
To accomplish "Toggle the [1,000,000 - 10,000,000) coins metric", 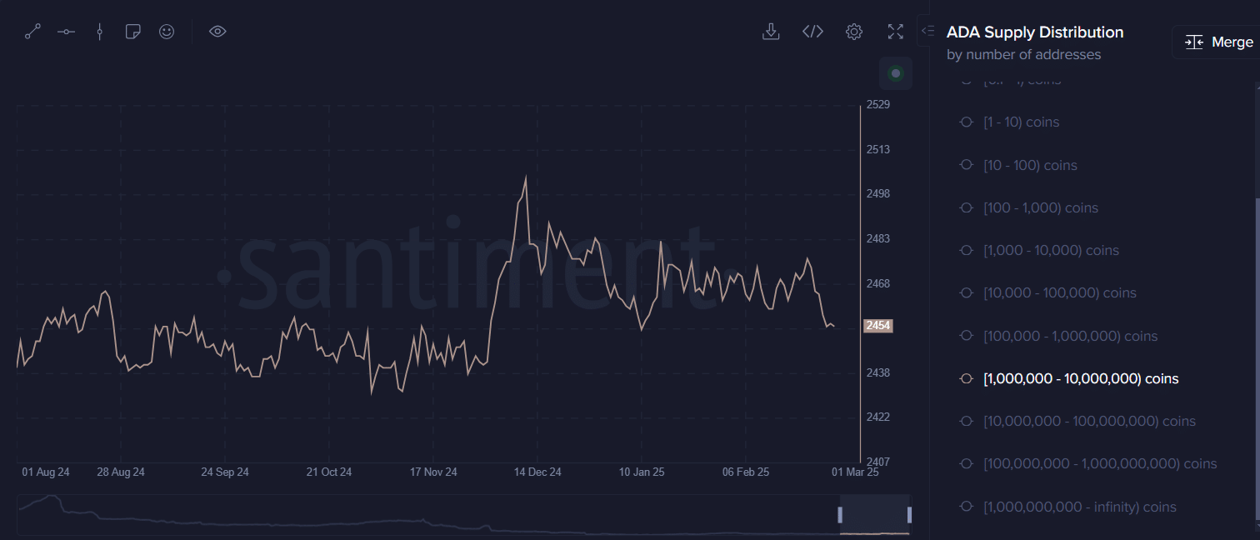I will 1069,378.
